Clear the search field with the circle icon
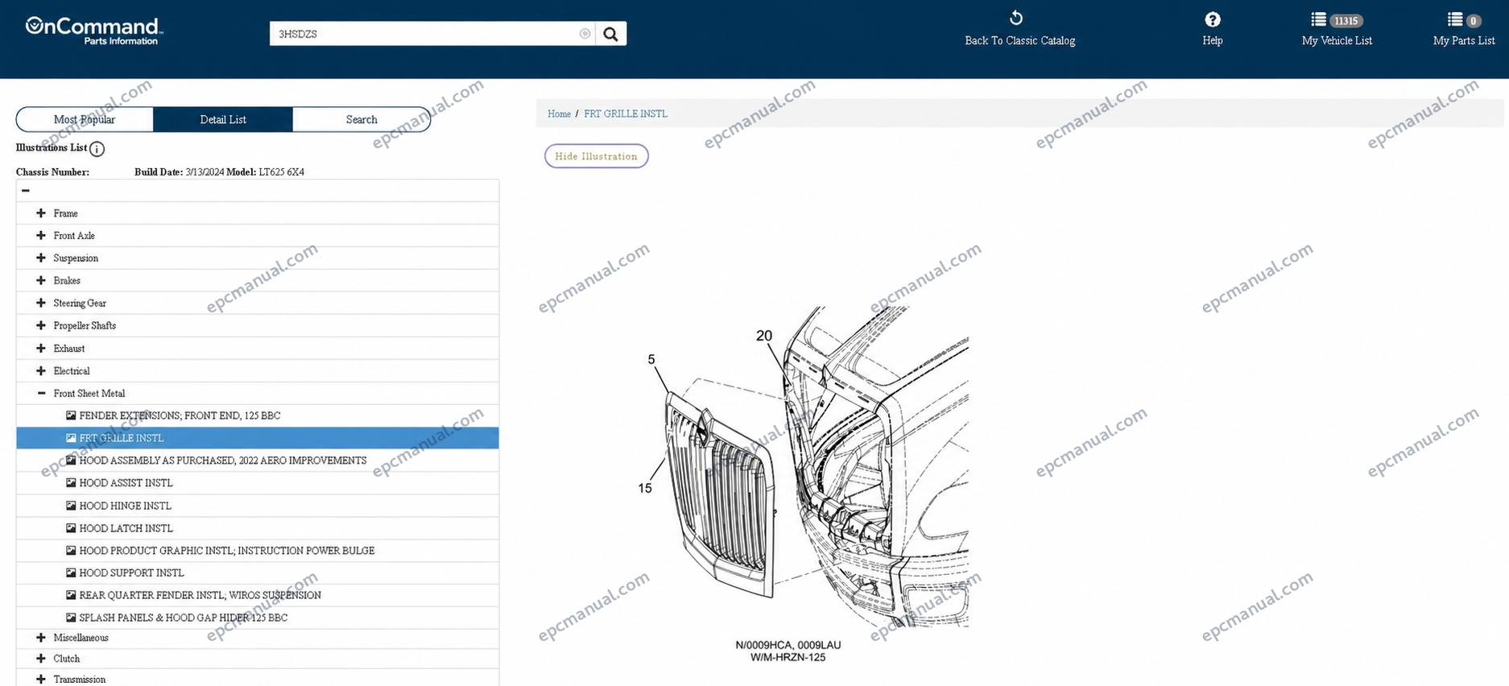The image size is (1509, 686). click(x=585, y=34)
